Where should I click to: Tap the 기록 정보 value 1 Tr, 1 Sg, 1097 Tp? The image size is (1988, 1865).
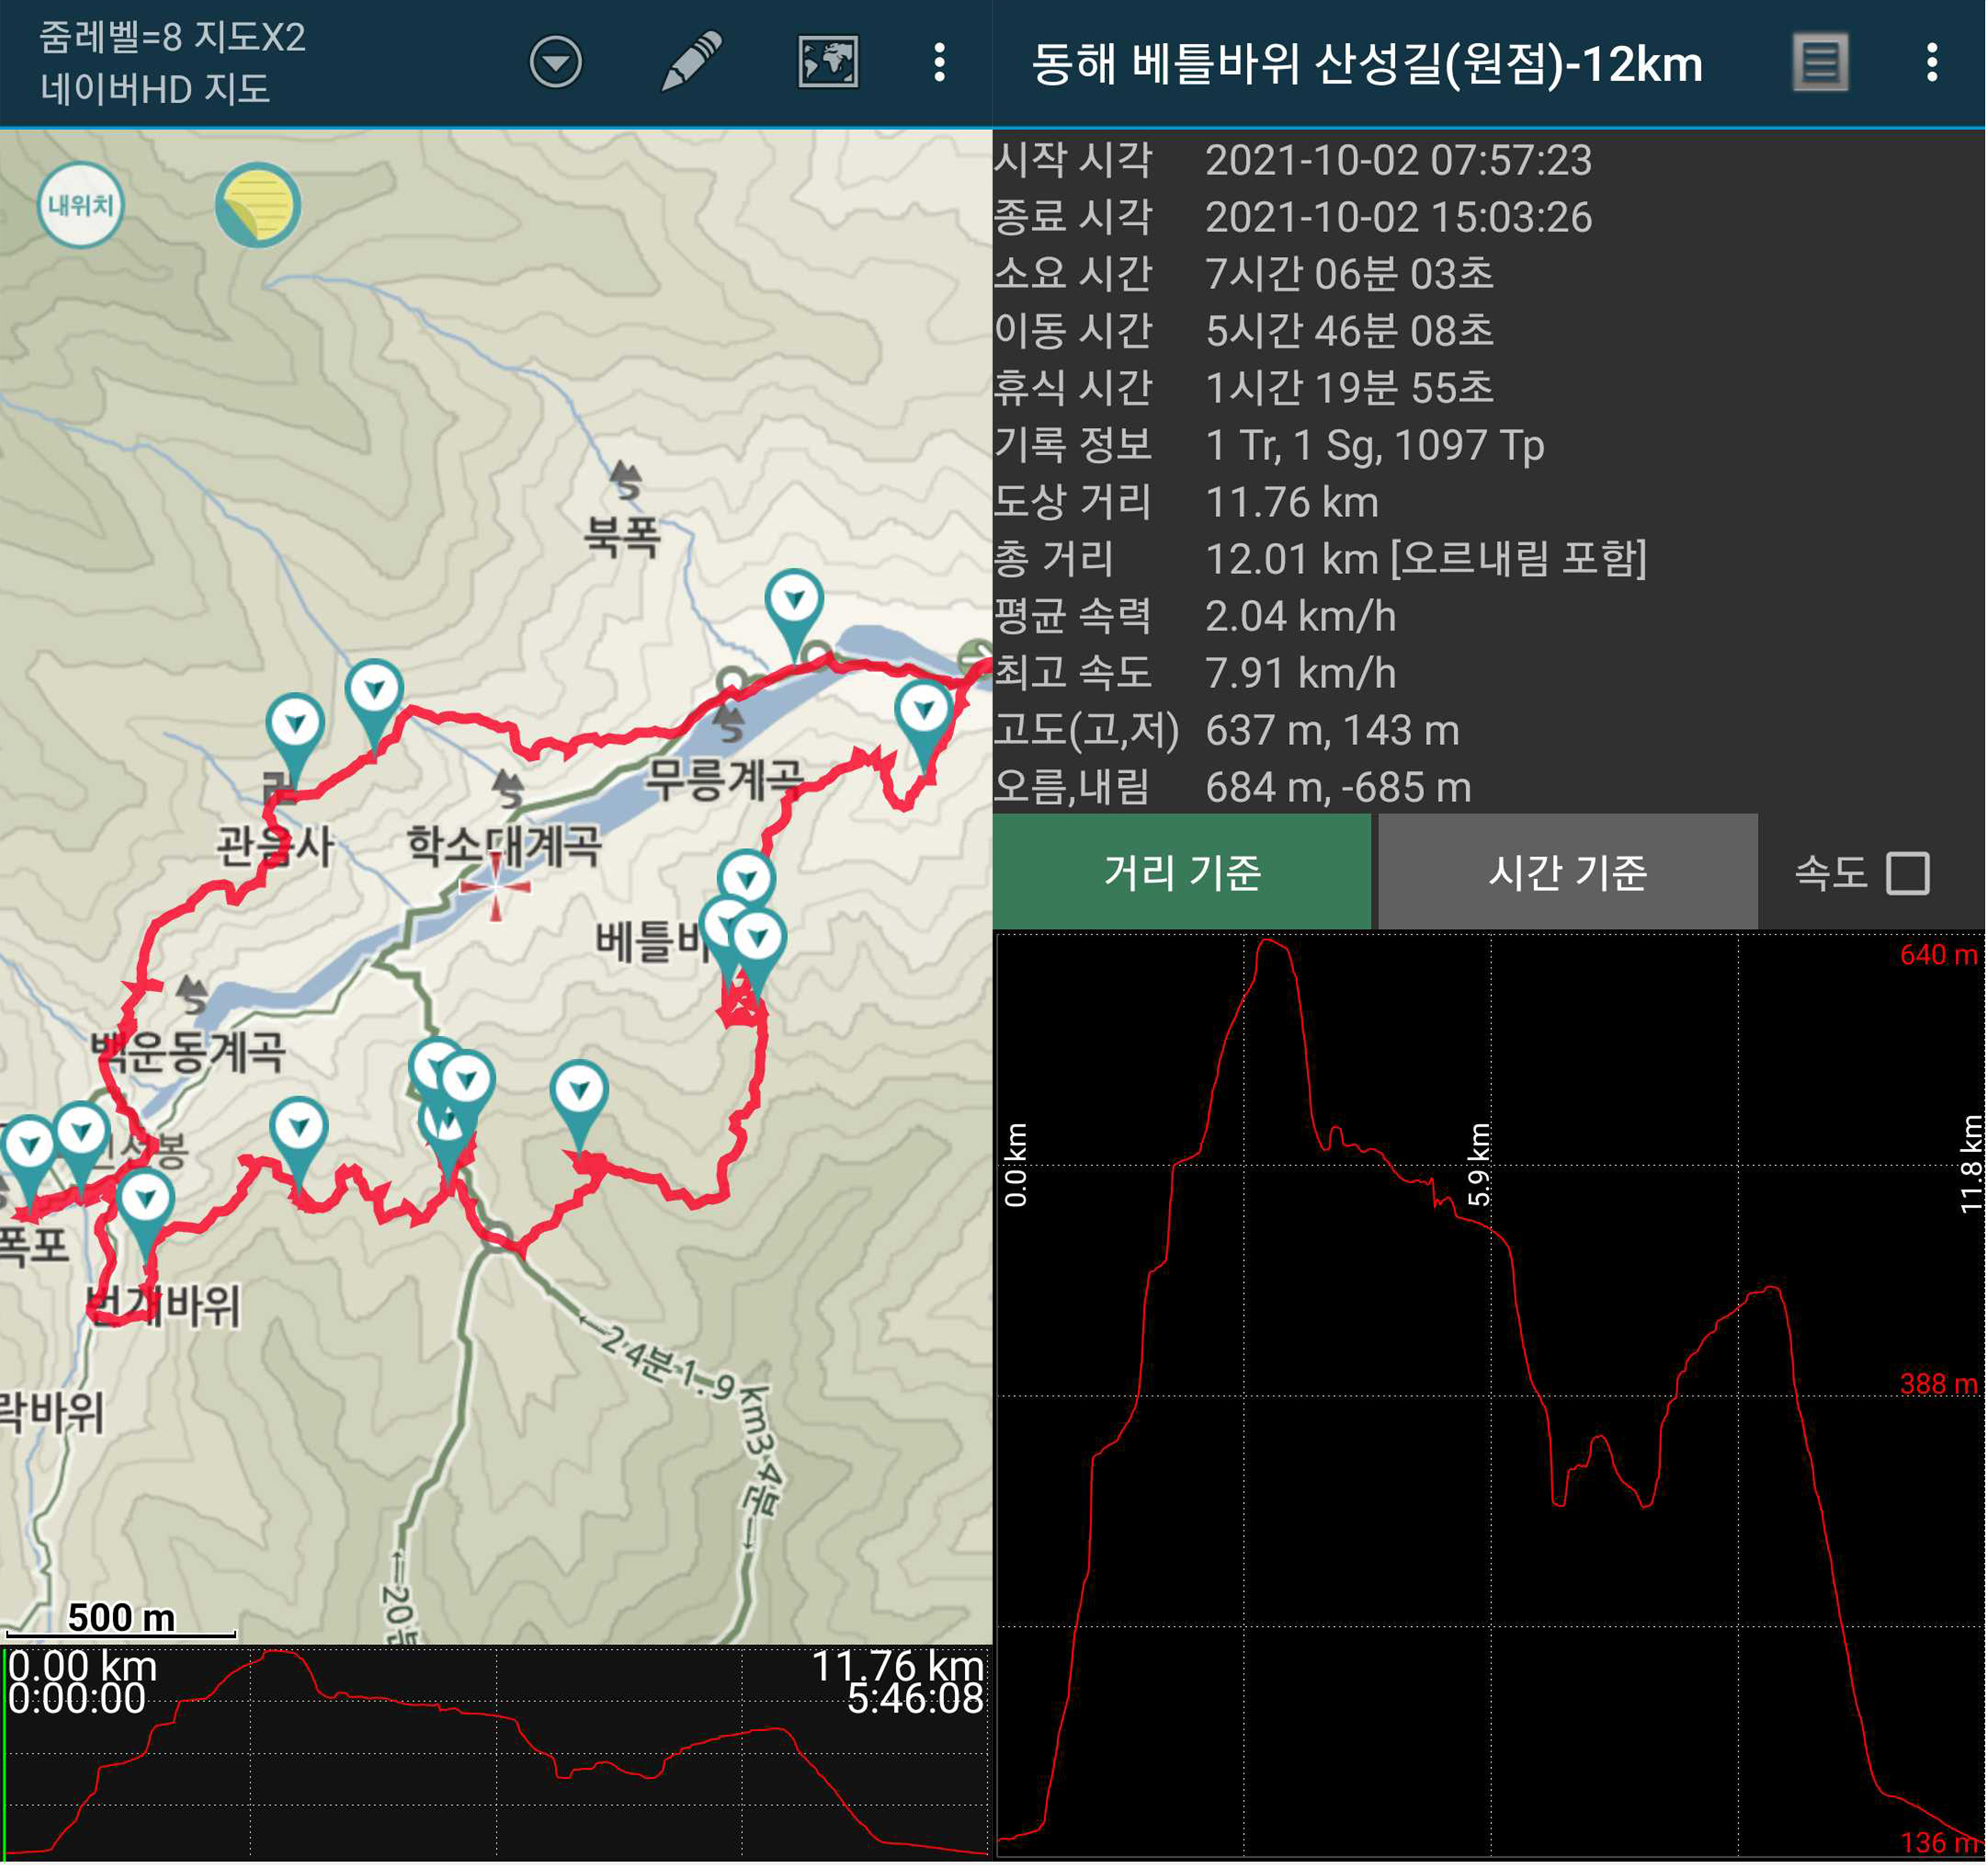tap(1375, 445)
